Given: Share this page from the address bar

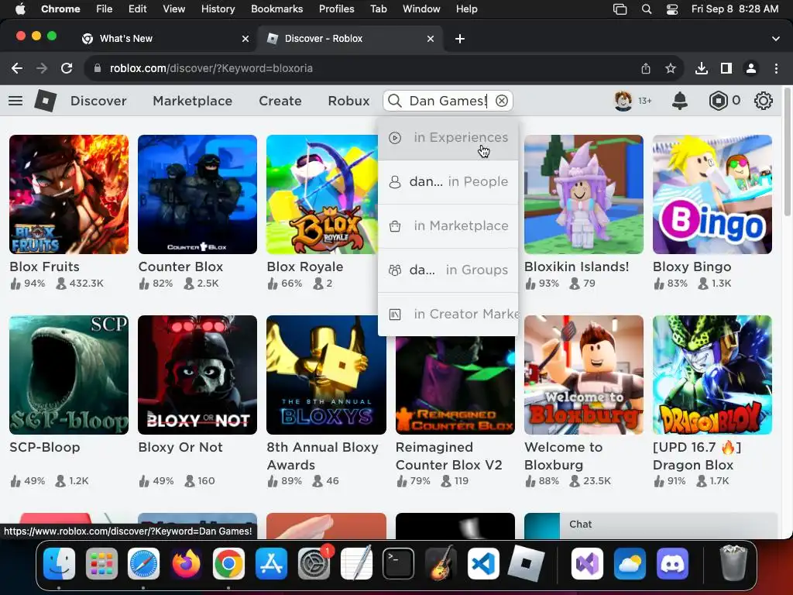Looking at the screenshot, I should [x=645, y=68].
